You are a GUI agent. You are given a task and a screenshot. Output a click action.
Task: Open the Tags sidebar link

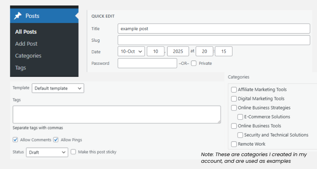click(x=20, y=68)
